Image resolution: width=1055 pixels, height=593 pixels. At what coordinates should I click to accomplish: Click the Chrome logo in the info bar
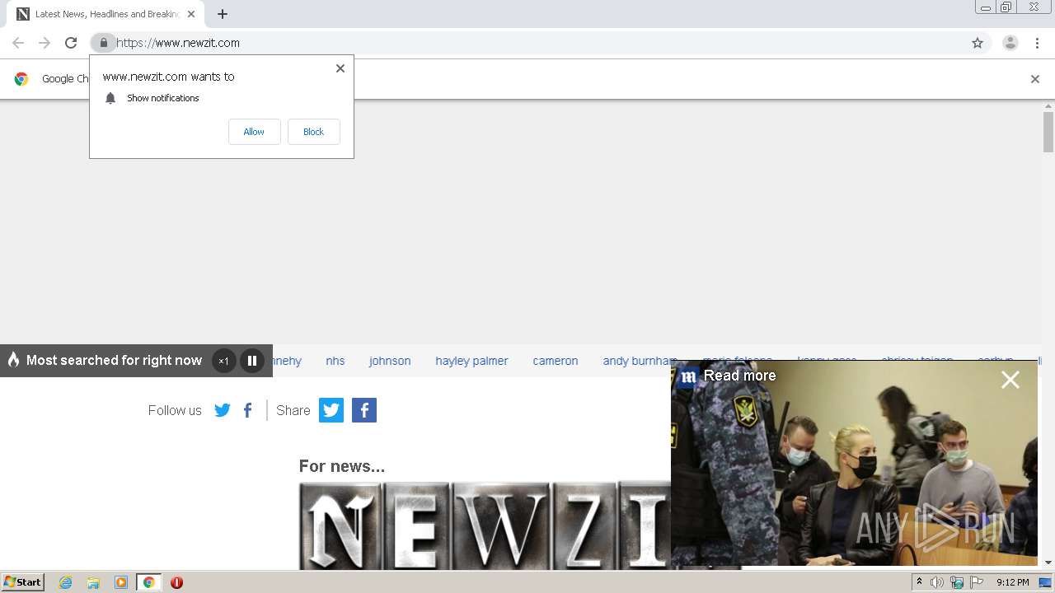21,79
